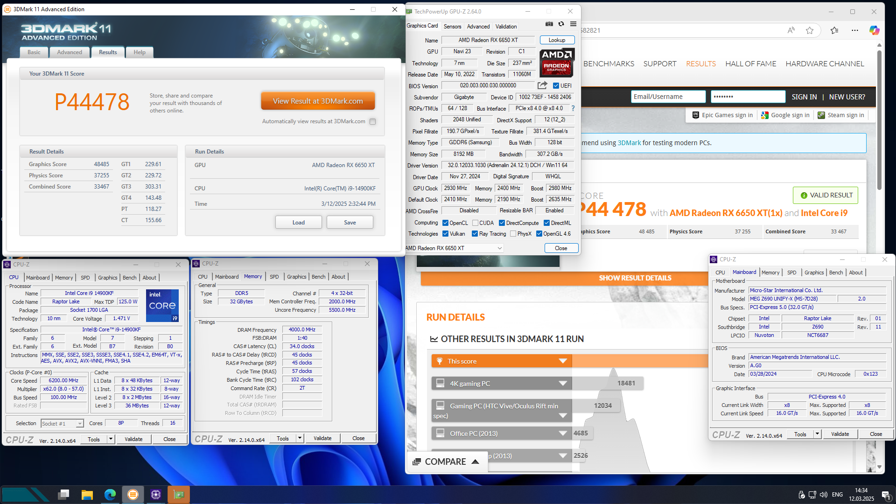Switch to the Advanced tab in 3DMark 11
Screen dimensions: 896x504
tap(70, 52)
